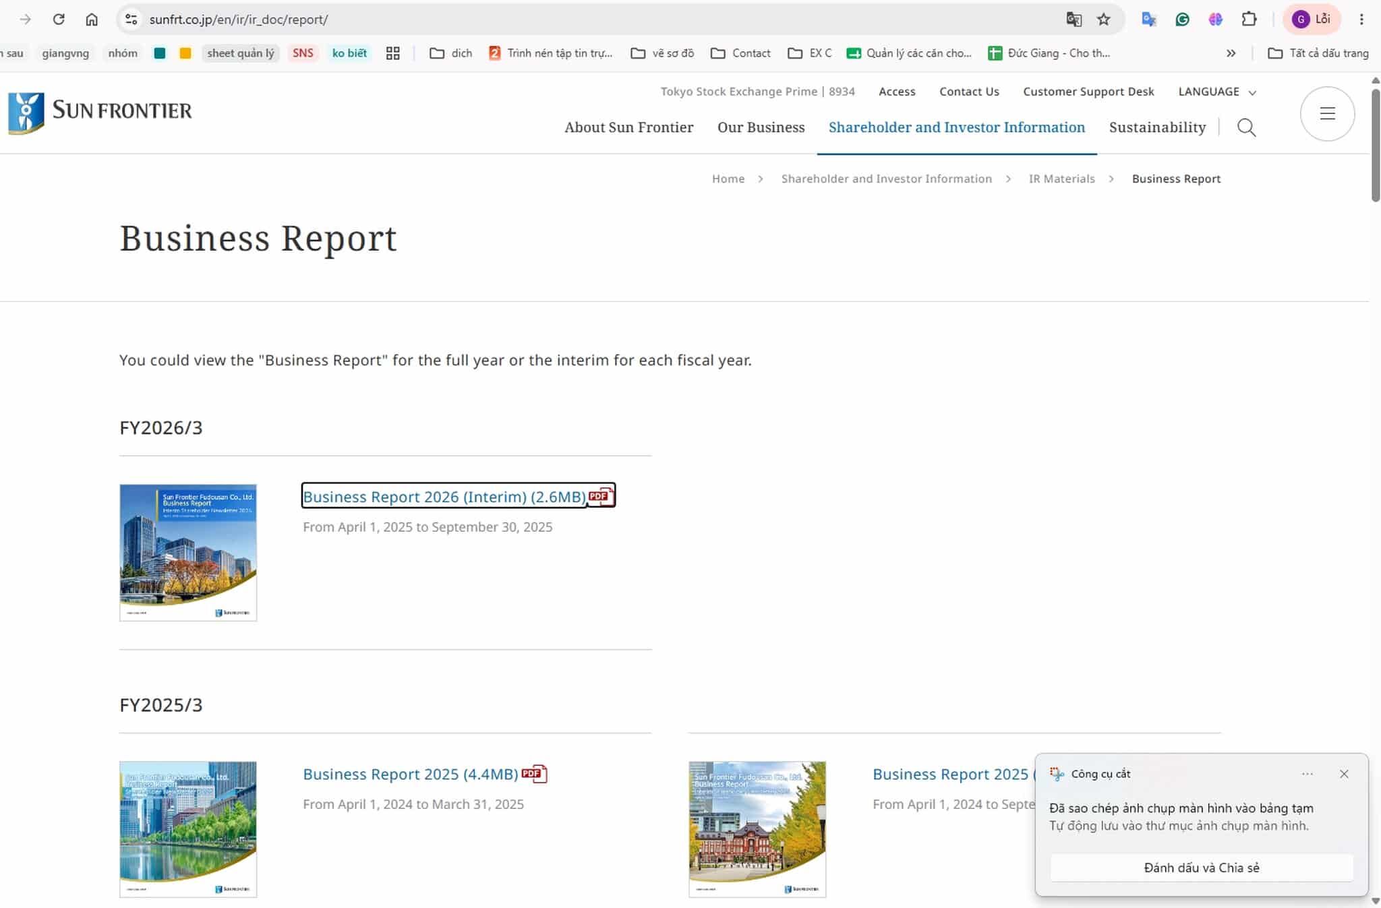This screenshot has height=908, width=1381.
Task: Go to Shareholder and Investor Information breadcrumb
Action: (886, 179)
